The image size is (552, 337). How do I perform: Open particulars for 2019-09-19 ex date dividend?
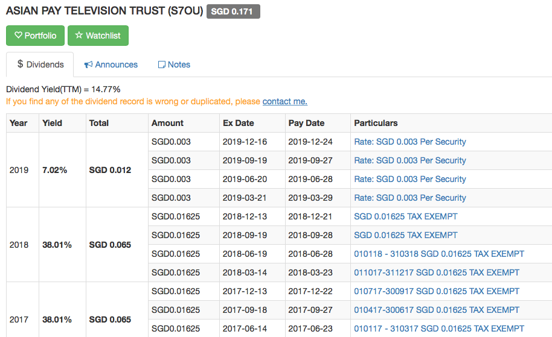coord(410,160)
